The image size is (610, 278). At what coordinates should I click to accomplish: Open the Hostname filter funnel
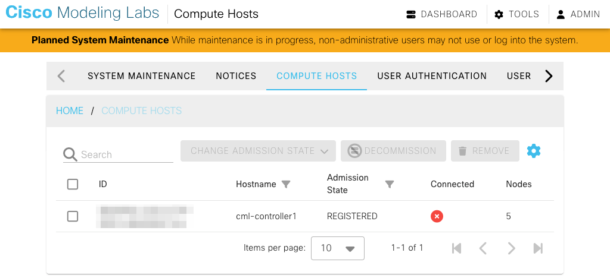pos(286,185)
